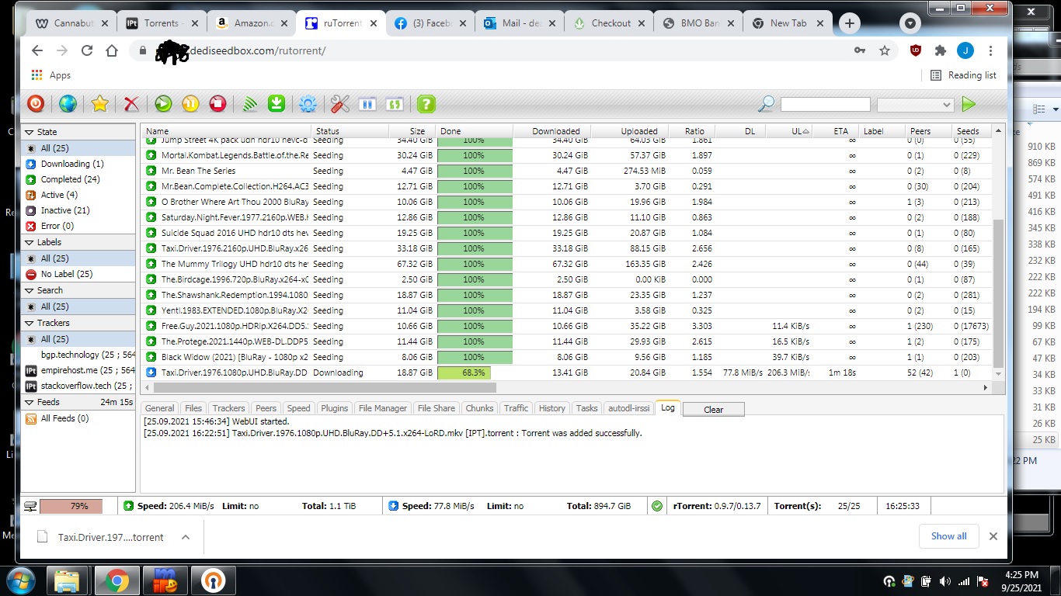Click the volume speaker icon in system tray
1061x596 pixels.
(x=944, y=581)
